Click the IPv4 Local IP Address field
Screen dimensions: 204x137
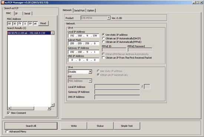83,35
